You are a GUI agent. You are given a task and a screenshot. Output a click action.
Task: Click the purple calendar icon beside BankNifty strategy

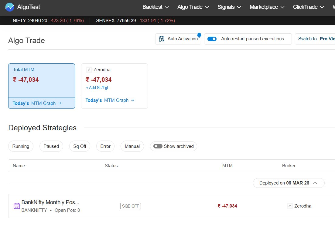tap(17, 206)
